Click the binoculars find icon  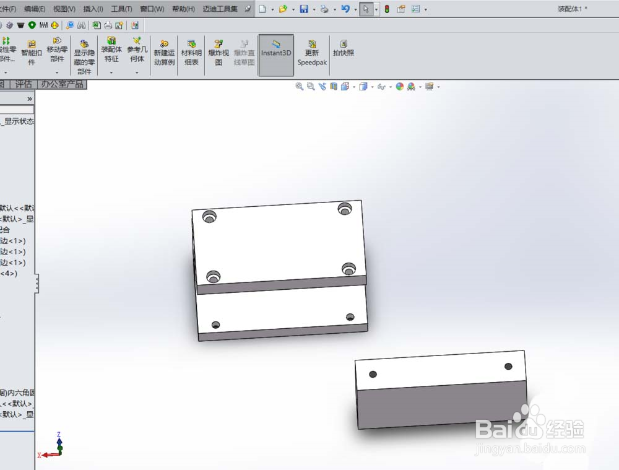click(x=81, y=25)
